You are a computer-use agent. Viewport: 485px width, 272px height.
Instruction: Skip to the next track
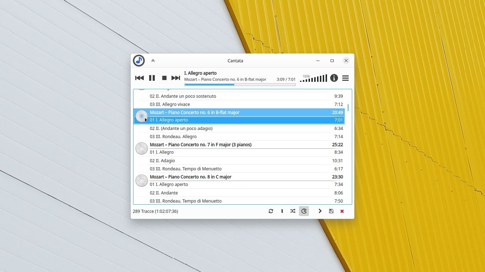[176, 78]
